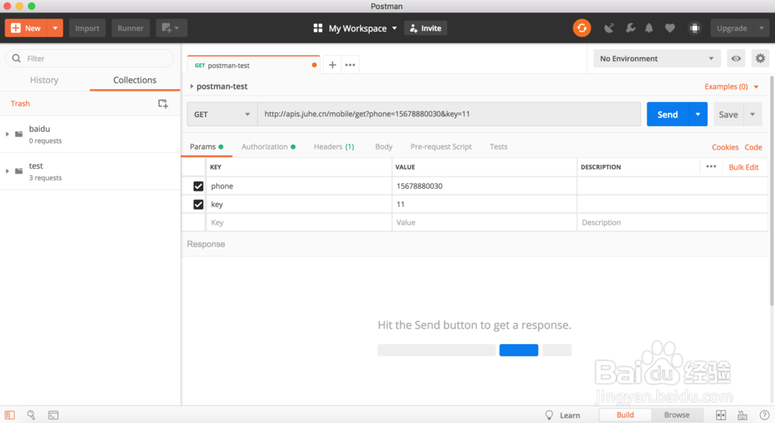Click the workspace grid icon

pos(318,28)
